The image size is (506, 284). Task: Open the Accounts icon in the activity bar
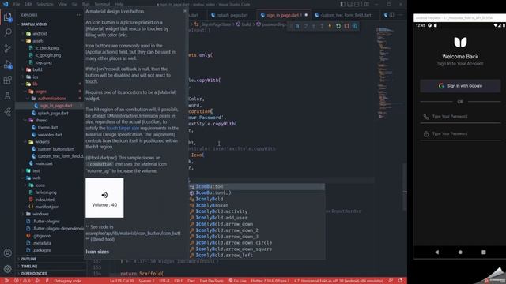pyautogui.click(x=8, y=253)
